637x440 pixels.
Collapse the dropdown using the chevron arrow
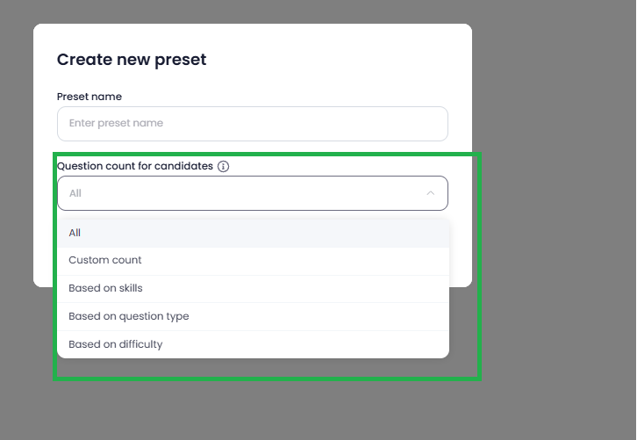430,193
